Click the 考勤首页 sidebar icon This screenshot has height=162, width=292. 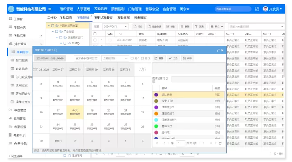(x=10, y=27)
